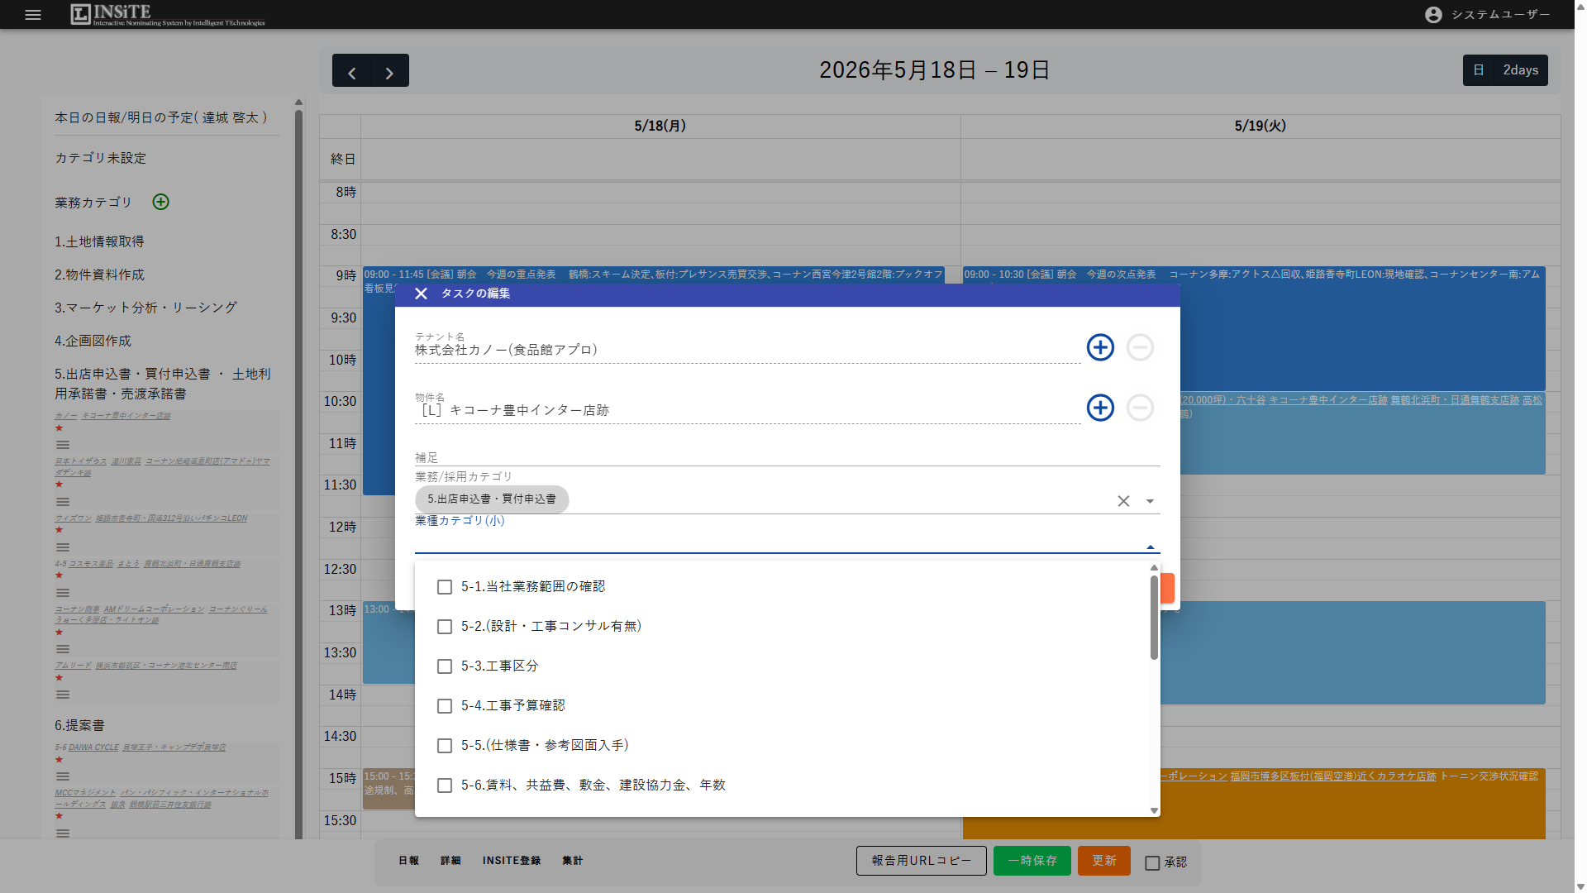The height and width of the screenshot is (893, 1587).
Task: Advance to next date range arrow
Action: point(390,73)
